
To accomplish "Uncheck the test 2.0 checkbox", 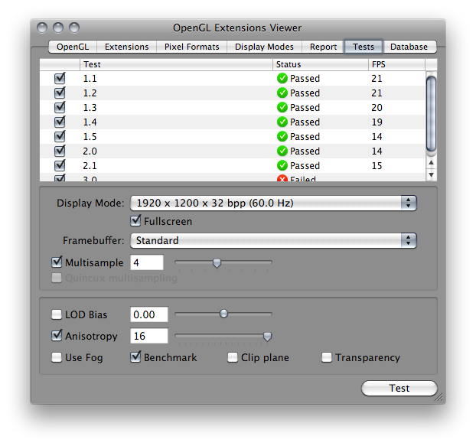I will (x=60, y=151).
